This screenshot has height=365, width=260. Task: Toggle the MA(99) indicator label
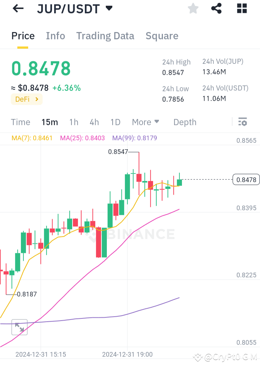tap(134, 138)
